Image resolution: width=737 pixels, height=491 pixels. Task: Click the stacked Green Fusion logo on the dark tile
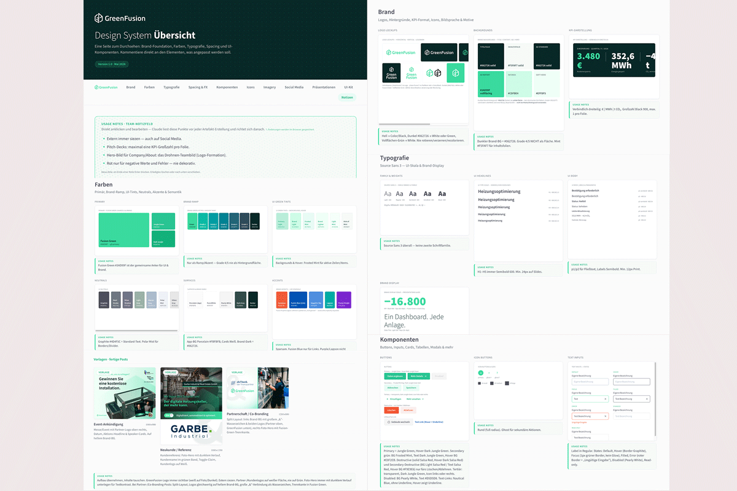tap(391, 73)
